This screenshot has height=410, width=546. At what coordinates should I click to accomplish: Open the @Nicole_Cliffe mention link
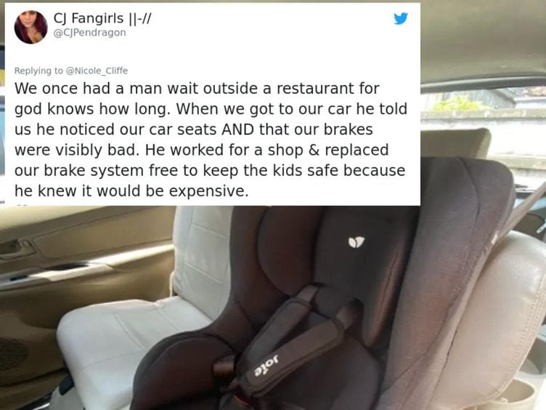tap(97, 71)
